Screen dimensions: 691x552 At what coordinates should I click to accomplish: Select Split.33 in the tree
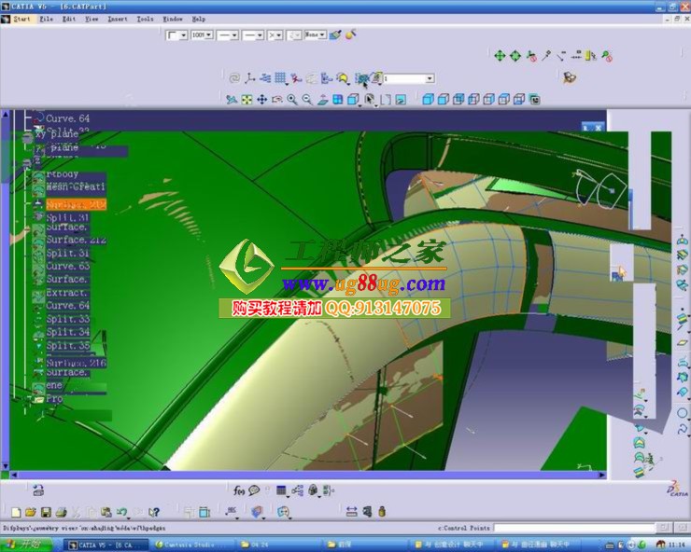point(68,319)
